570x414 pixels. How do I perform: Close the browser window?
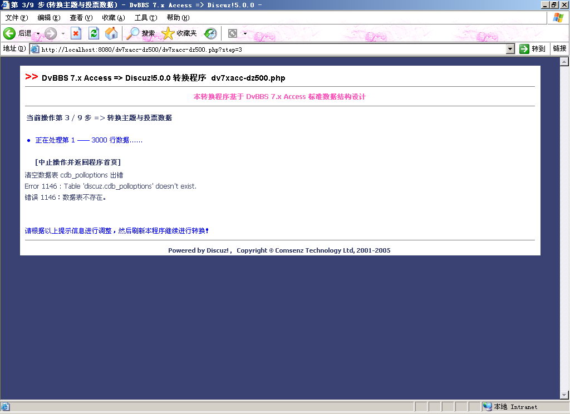click(563, 4)
